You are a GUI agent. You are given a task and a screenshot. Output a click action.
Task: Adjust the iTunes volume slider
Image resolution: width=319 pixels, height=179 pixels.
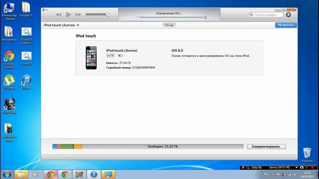coord(98,14)
